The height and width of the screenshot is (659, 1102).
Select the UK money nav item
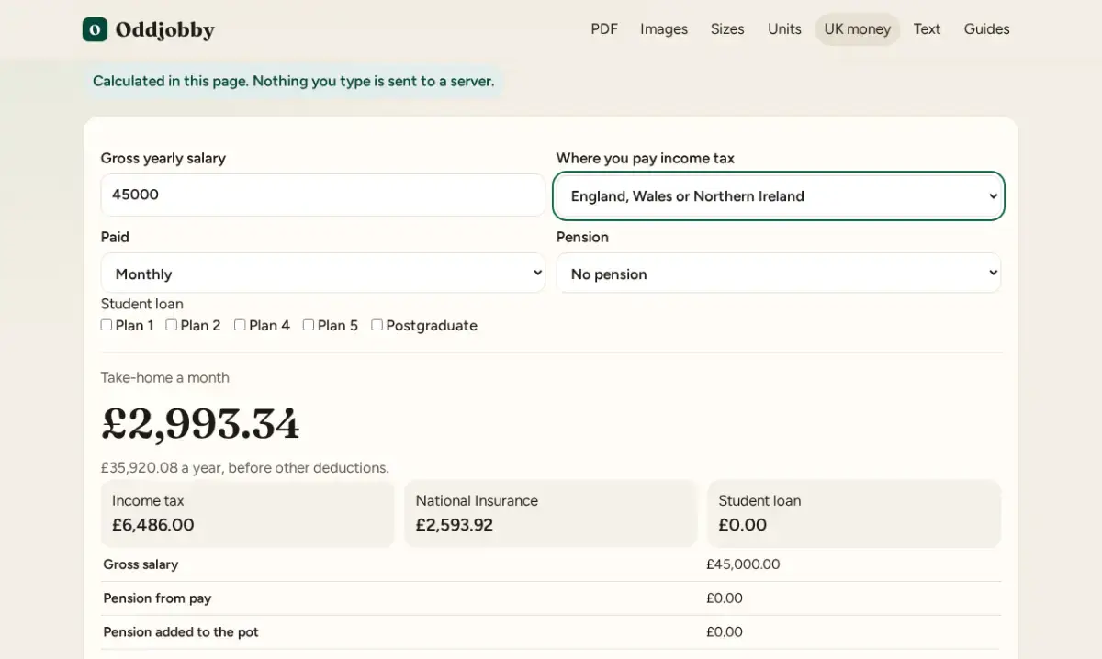pyautogui.click(x=858, y=29)
